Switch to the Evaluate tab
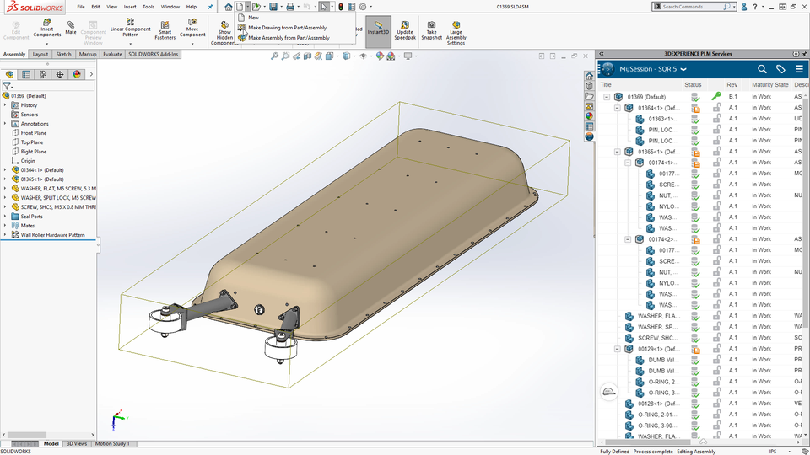The image size is (810, 455). 112,54
